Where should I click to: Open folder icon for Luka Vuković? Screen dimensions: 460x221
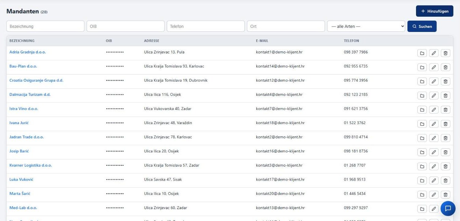tap(422, 181)
